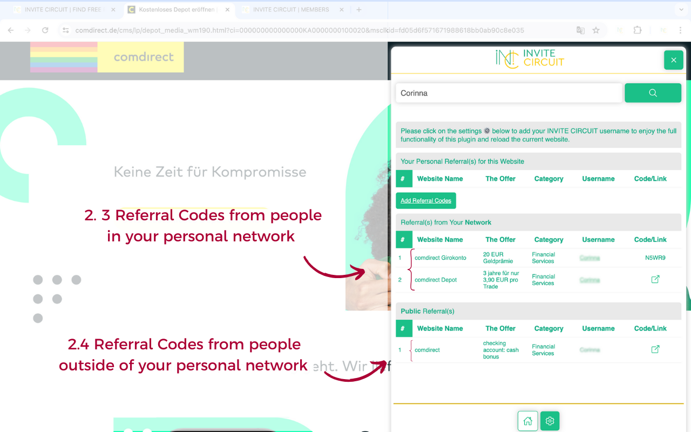The height and width of the screenshot is (432, 691).
Task: Click the Public Referral(s) section title
Action: (428, 311)
